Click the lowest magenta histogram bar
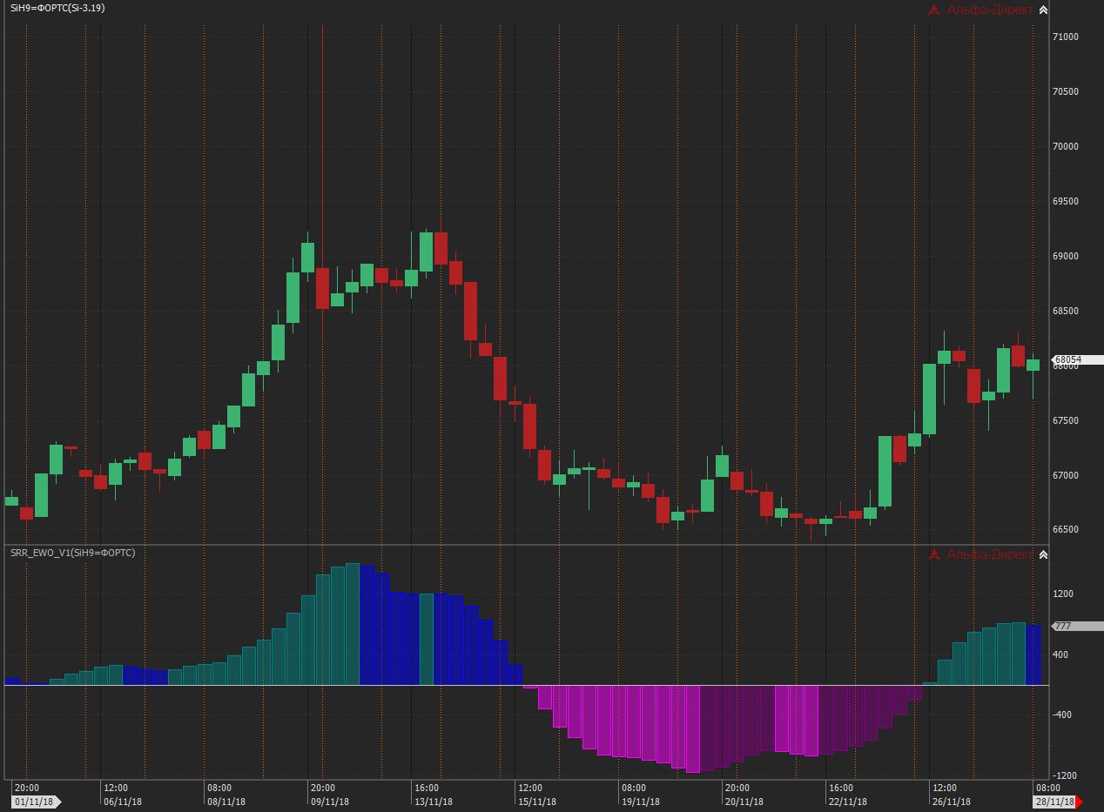1104x812 pixels. pyautogui.click(x=693, y=728)
